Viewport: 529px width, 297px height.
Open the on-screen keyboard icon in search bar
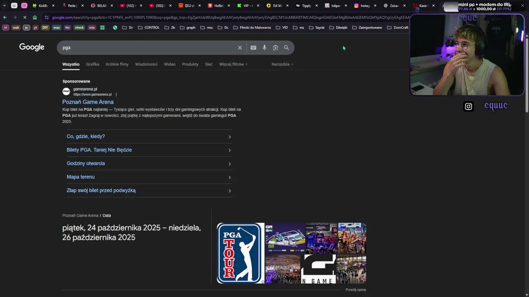click(253, 47)
